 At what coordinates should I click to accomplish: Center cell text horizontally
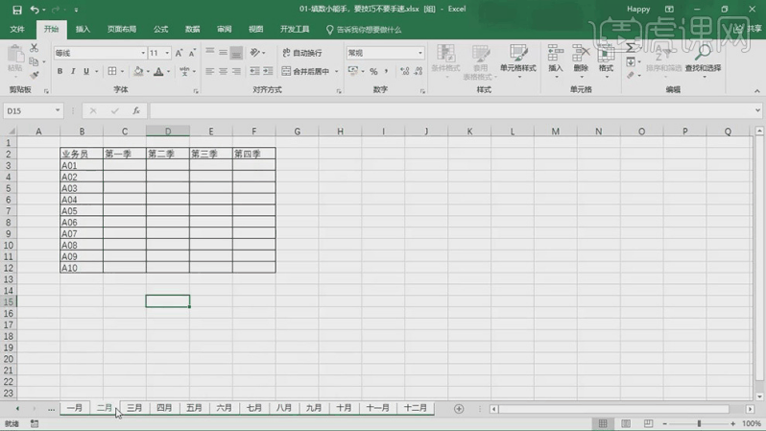point(224,71)
